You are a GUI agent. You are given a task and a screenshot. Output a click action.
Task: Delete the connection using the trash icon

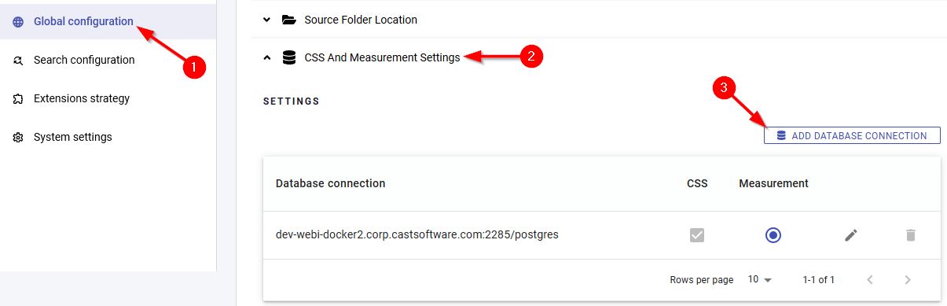[x=910, y=235]
